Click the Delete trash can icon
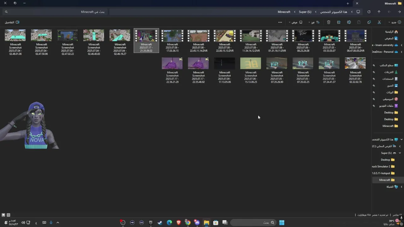 click(x=329, y=22)
